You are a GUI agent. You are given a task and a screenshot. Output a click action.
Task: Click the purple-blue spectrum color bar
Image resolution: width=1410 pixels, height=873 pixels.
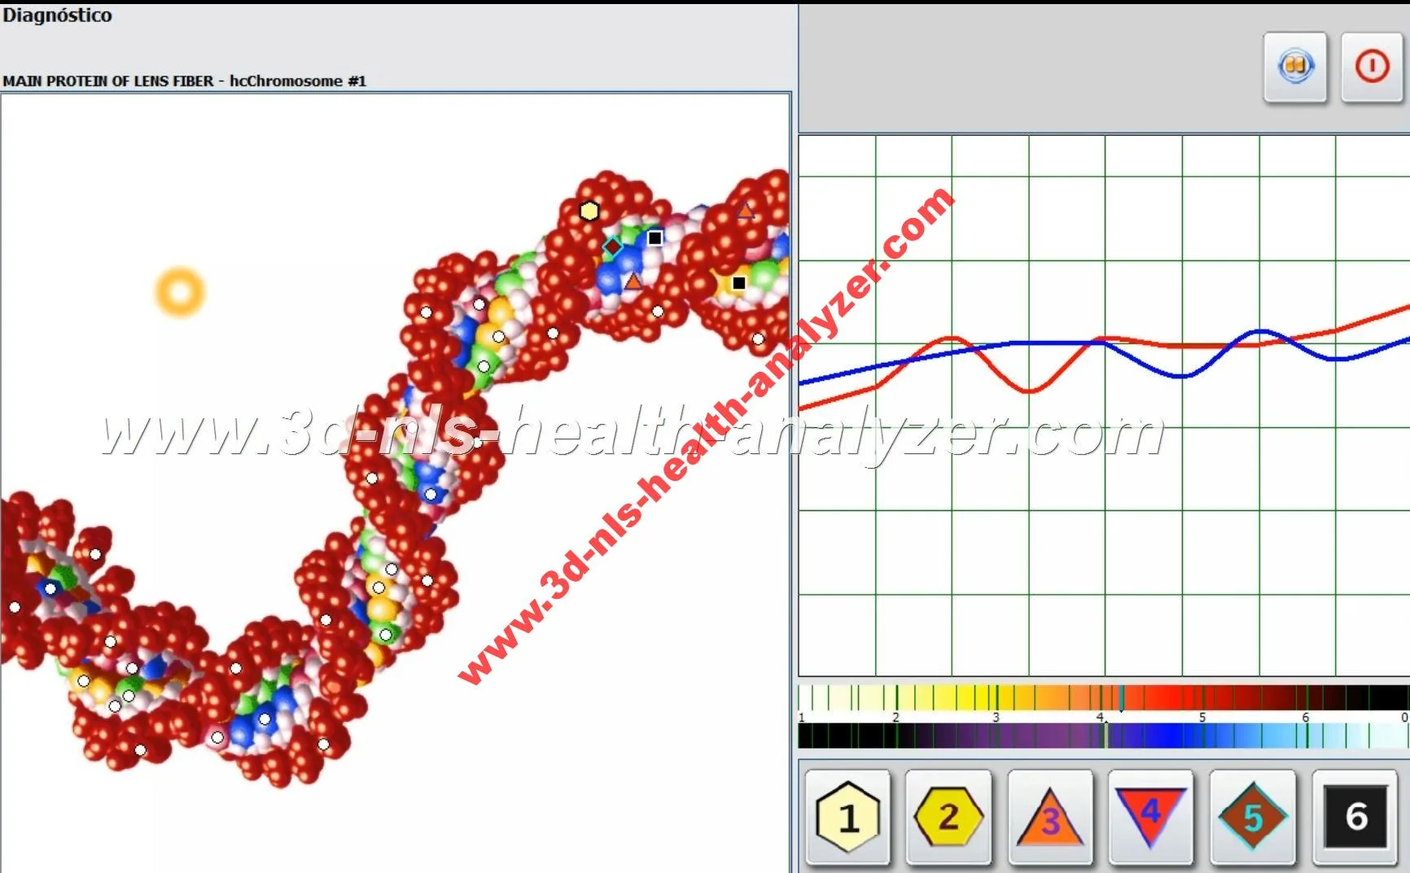click(1103, 736)
